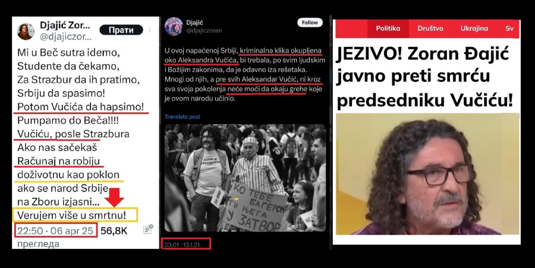Click the Прати follow button
535x268 pixels.
tap(121, 30)
